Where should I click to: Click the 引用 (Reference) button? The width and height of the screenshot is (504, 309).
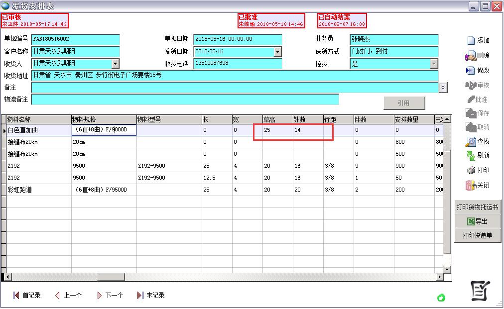pyautogui.click(x=404, y=103)
